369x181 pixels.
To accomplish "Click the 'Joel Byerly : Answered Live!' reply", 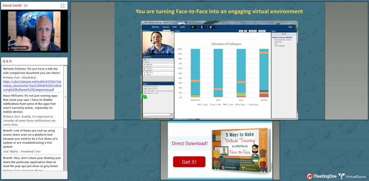I will click(x=22, y=151).
